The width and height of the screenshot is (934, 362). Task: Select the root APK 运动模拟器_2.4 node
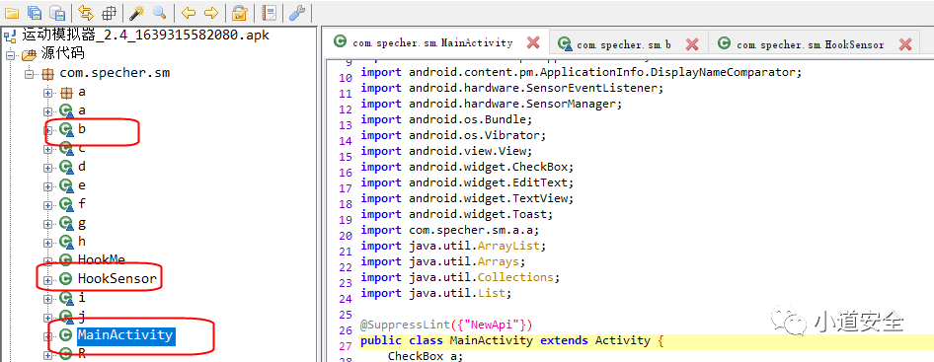145,36
